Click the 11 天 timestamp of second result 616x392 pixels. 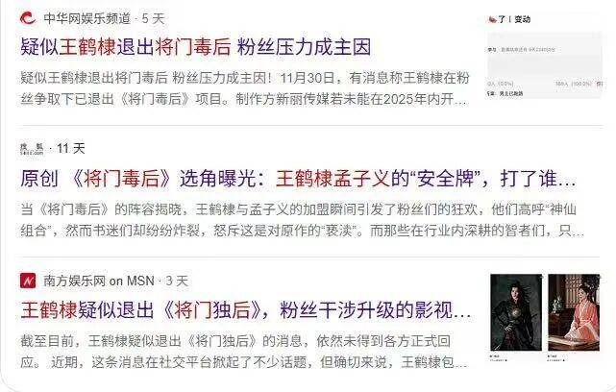click(x=71, y=149)
